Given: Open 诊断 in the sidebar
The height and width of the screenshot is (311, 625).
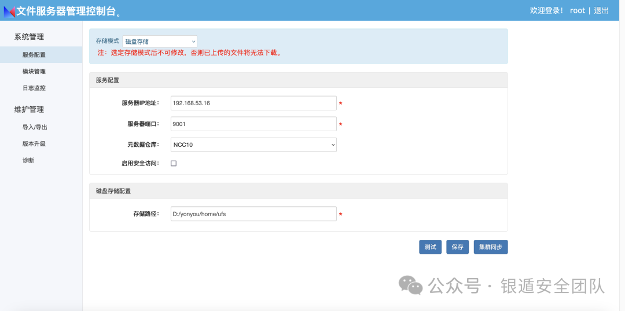Looking at the screenshot, I should coord(28,160).
